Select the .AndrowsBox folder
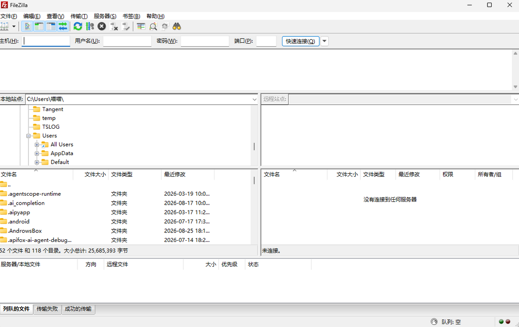The image size is (519, 327). pos(125,231)
